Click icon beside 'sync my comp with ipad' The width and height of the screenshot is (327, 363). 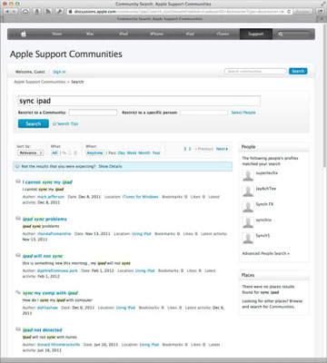(x=18, y=292)
